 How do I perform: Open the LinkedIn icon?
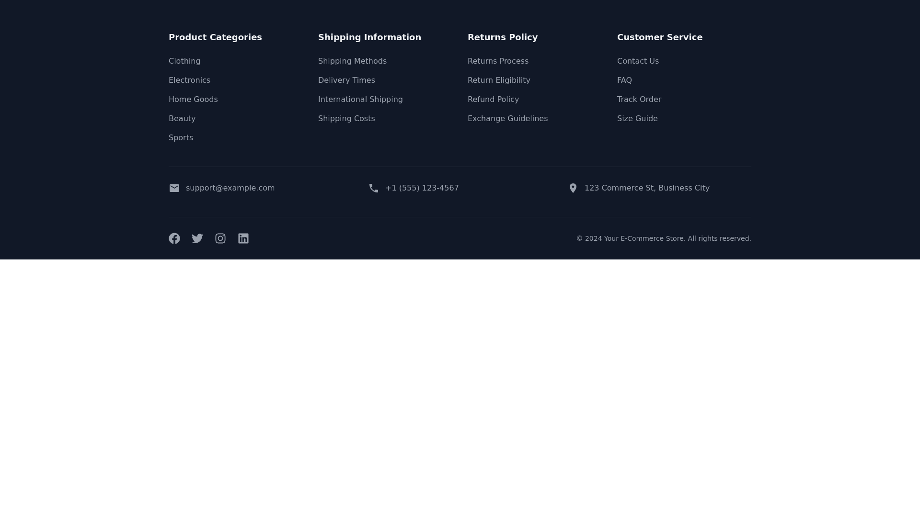coord(243,238)
